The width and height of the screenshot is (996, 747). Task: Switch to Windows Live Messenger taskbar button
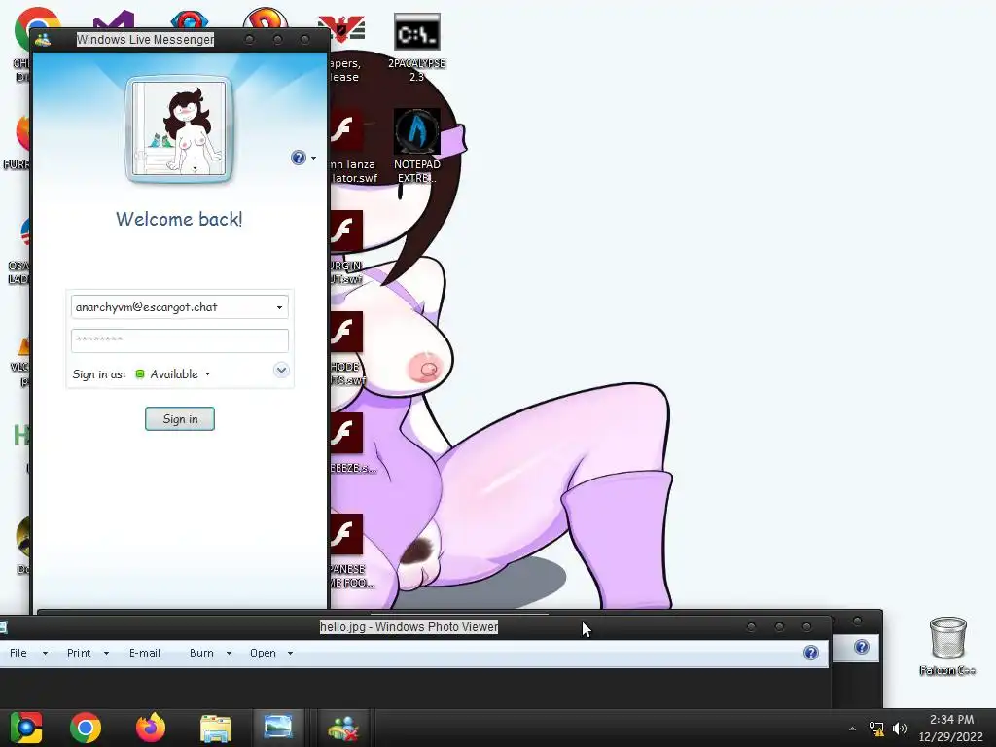point(343,728)
